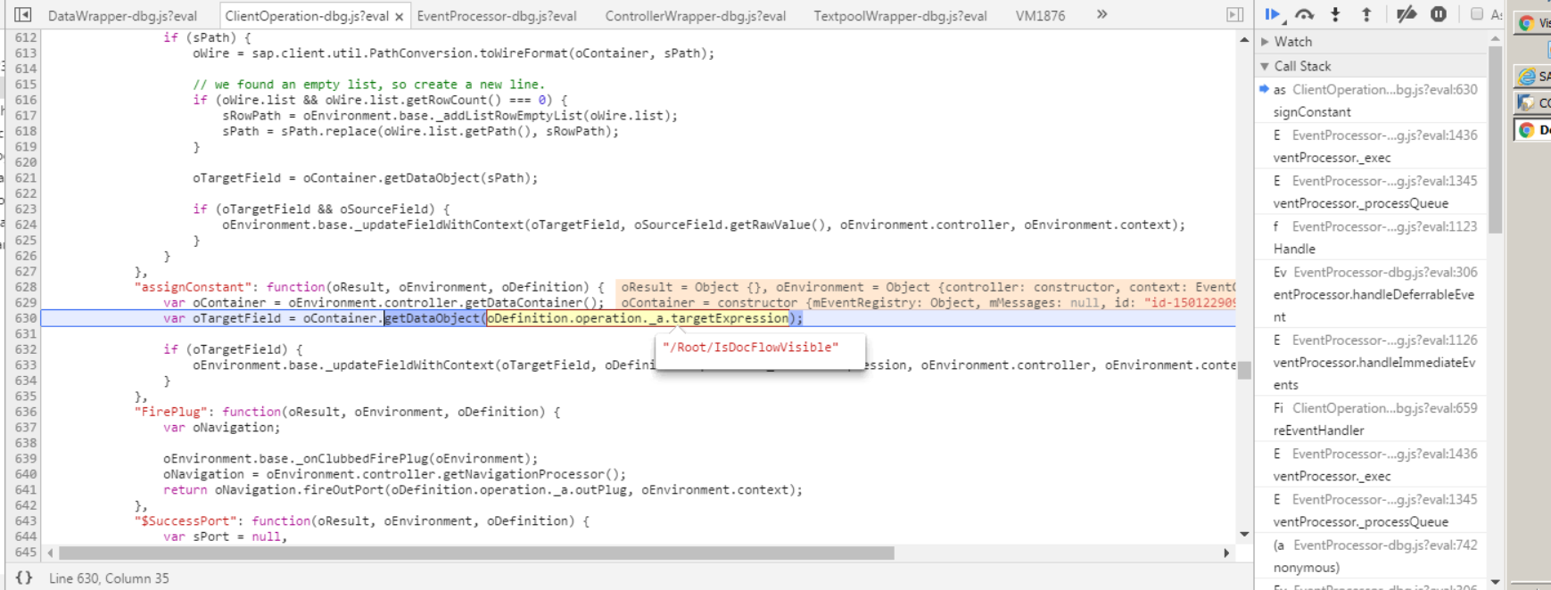Screen dimensions: 1551x590
Task: Set breakpoint on line number 633
Action: click(26, 365)
